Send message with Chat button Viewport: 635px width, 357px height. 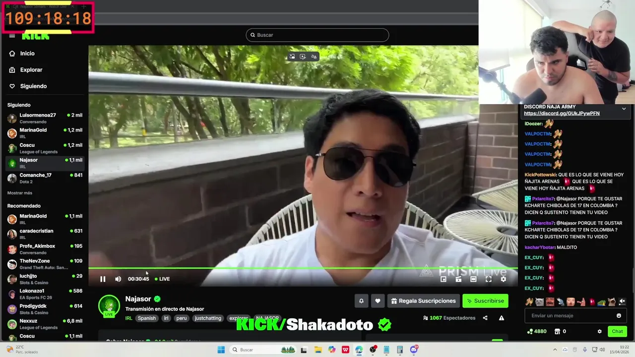pyautogui.click(x=617, y=331)
